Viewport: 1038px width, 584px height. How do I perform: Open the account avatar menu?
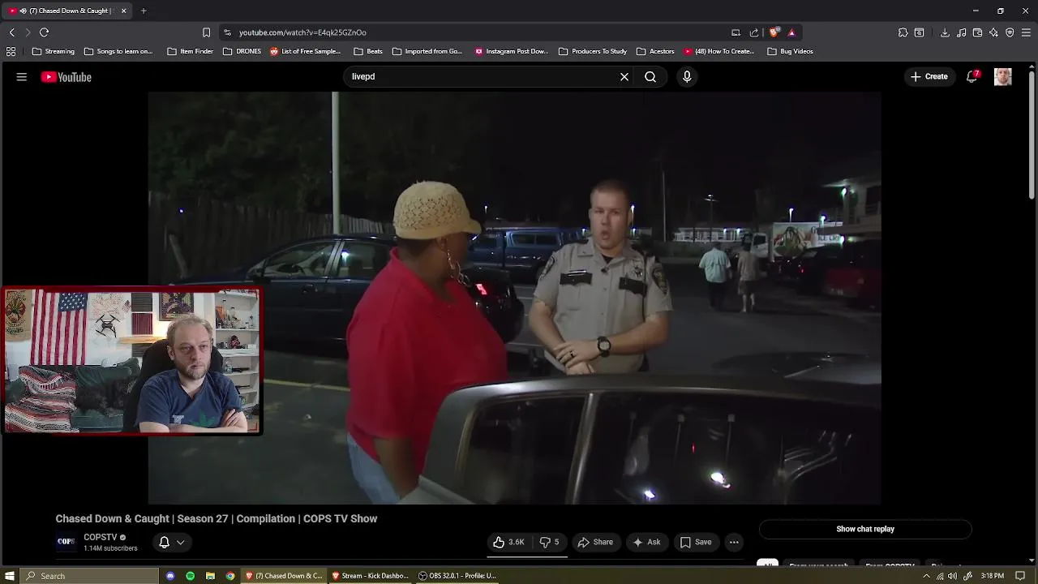1003,77
